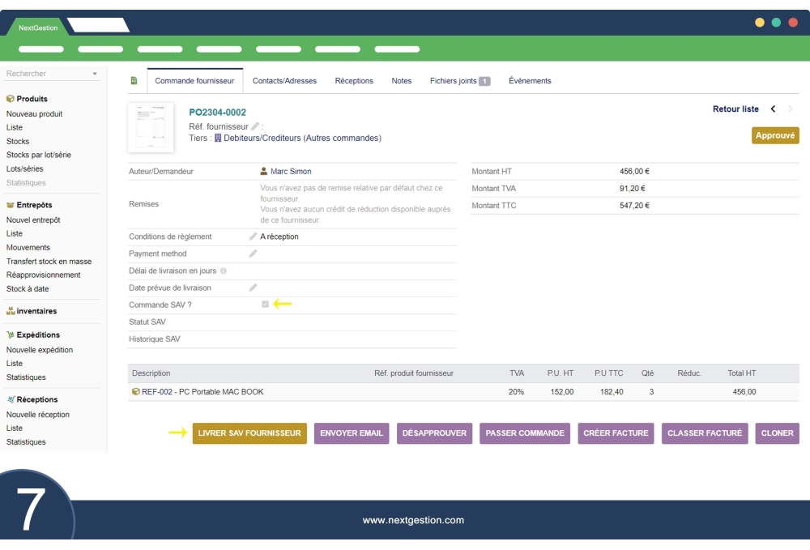The height and width of the screenshot is (550, 810).
Task: Click the green document icon before tabs
Action: point(134,81)
